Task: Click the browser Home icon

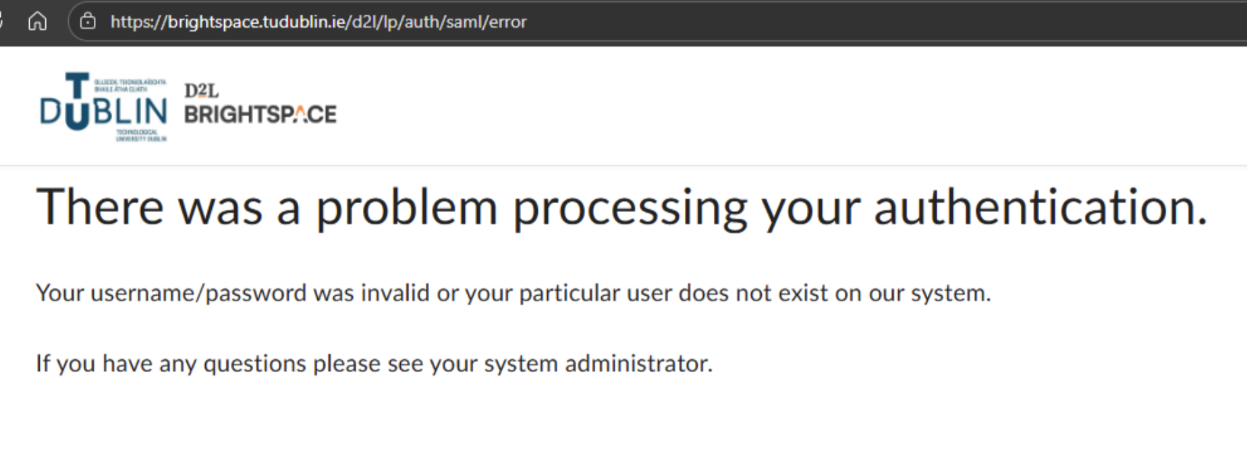Action: (x=37, y=22)
